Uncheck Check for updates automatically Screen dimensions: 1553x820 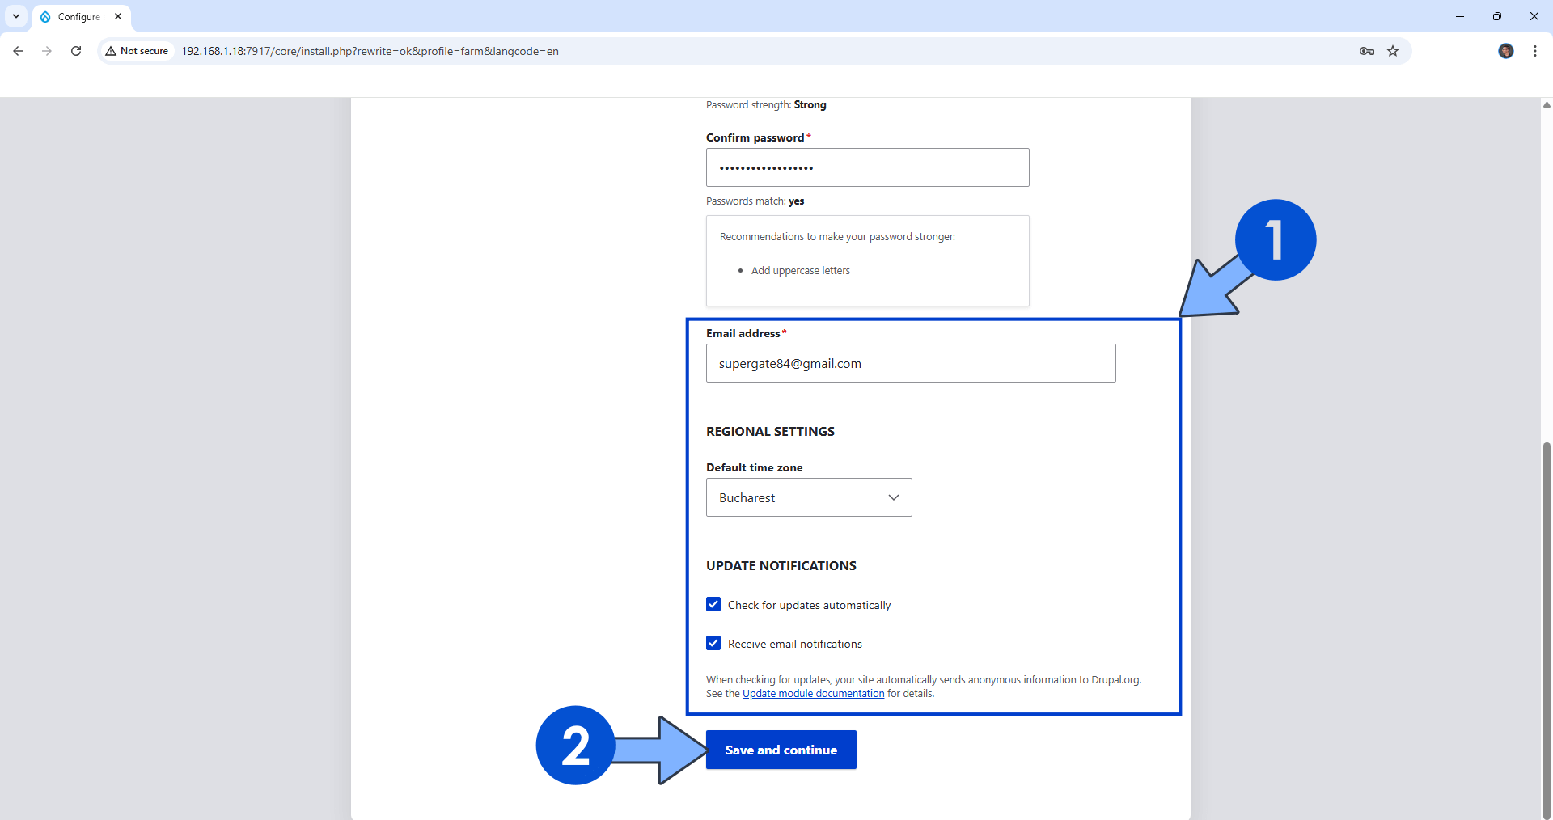click(713, 604)
